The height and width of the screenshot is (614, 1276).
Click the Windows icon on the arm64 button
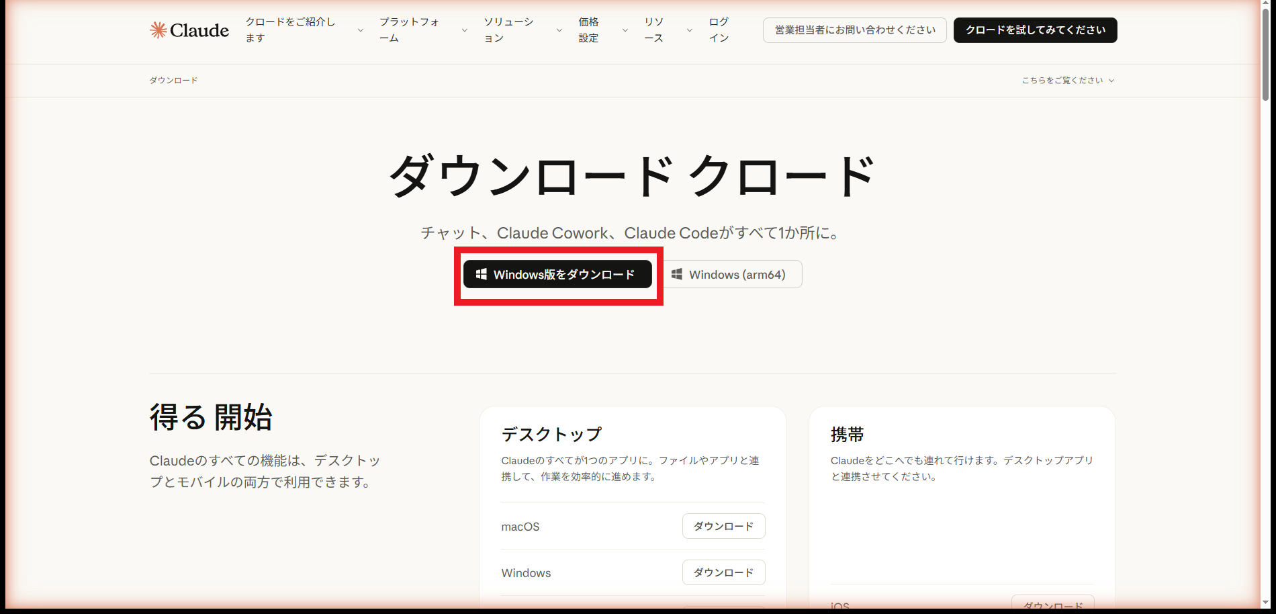point(677,273)
